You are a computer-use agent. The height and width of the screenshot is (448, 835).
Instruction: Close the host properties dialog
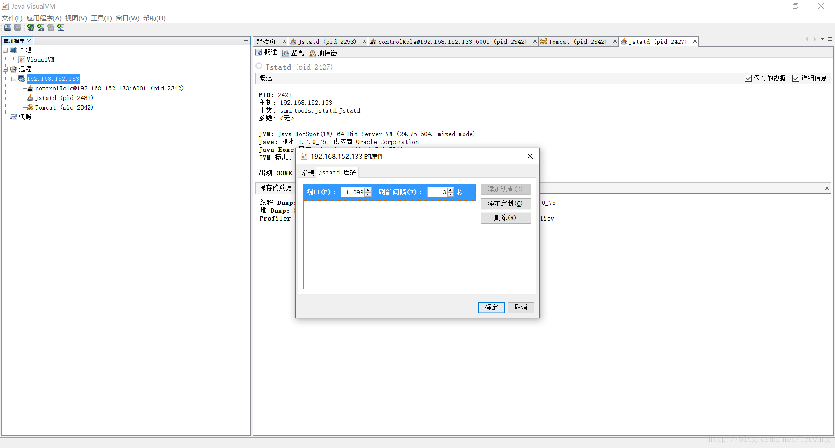530,157
